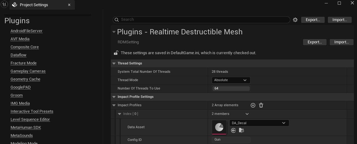Open Fracture Mode plugin settings
Viewport: 357px width, 144px height.
[x=24, y=63]
